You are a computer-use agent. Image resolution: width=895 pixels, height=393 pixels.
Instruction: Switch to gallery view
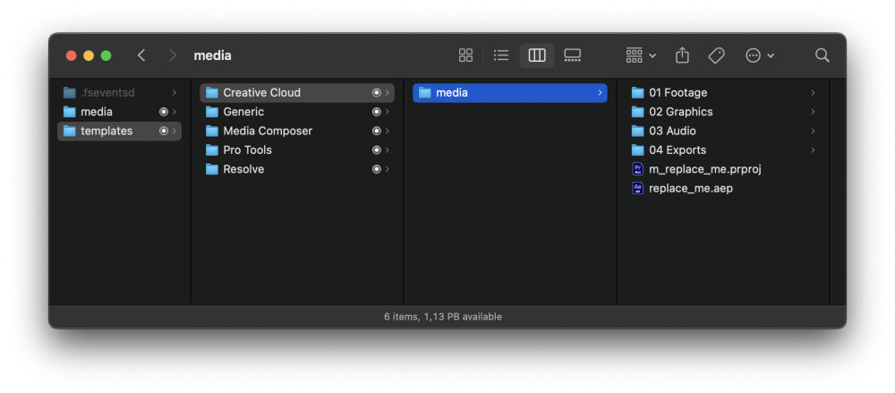click(x=573, y=56)
